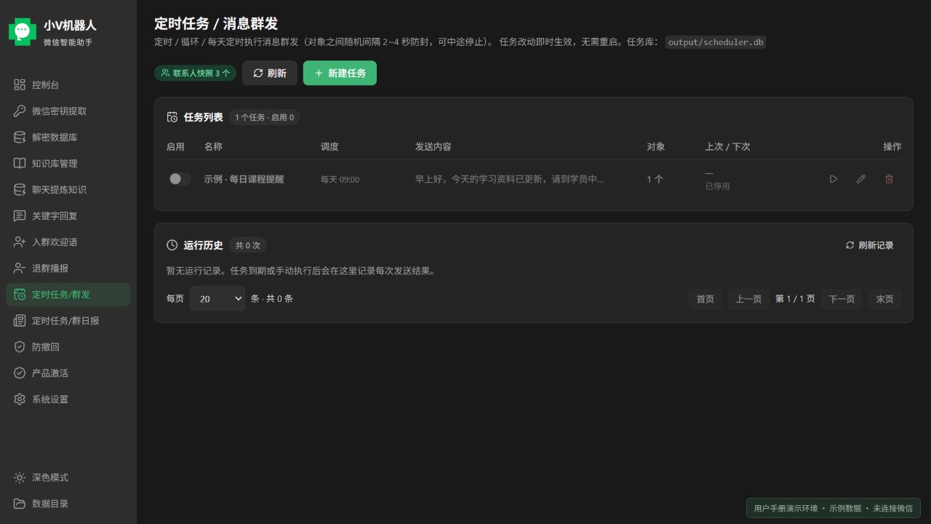Viewport: 931px width, 524px height.
Task: Open 解密数据库 in the sidebar
Action: tap(68, 138)
